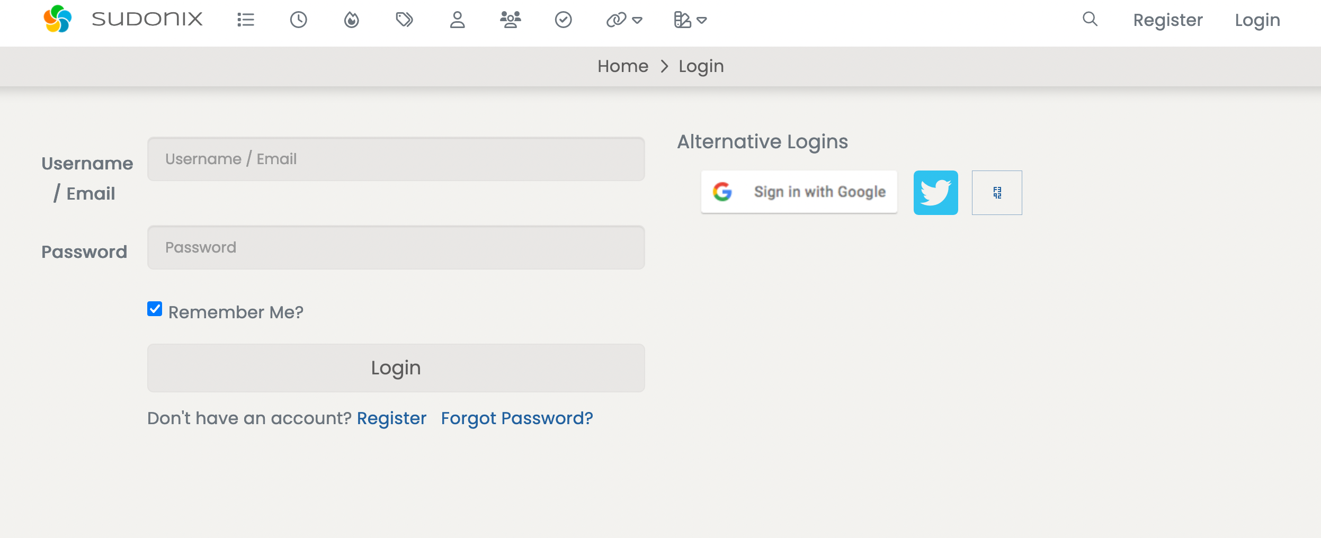Open Login in the top navigation

1257,20
